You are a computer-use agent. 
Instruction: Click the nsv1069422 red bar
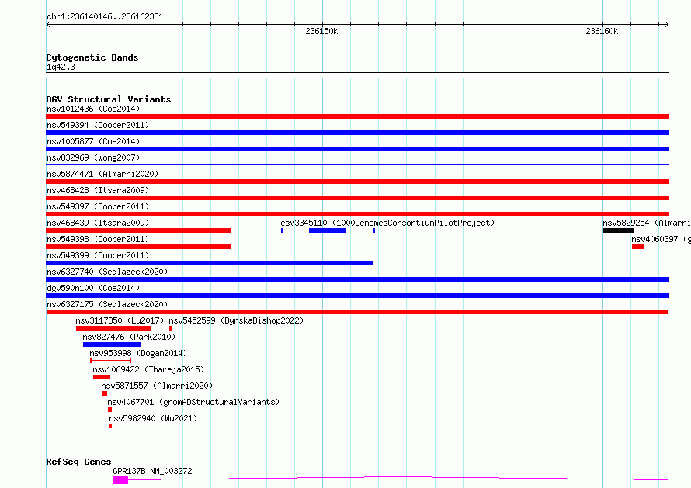pyautogui.click(x=102, y=377)
